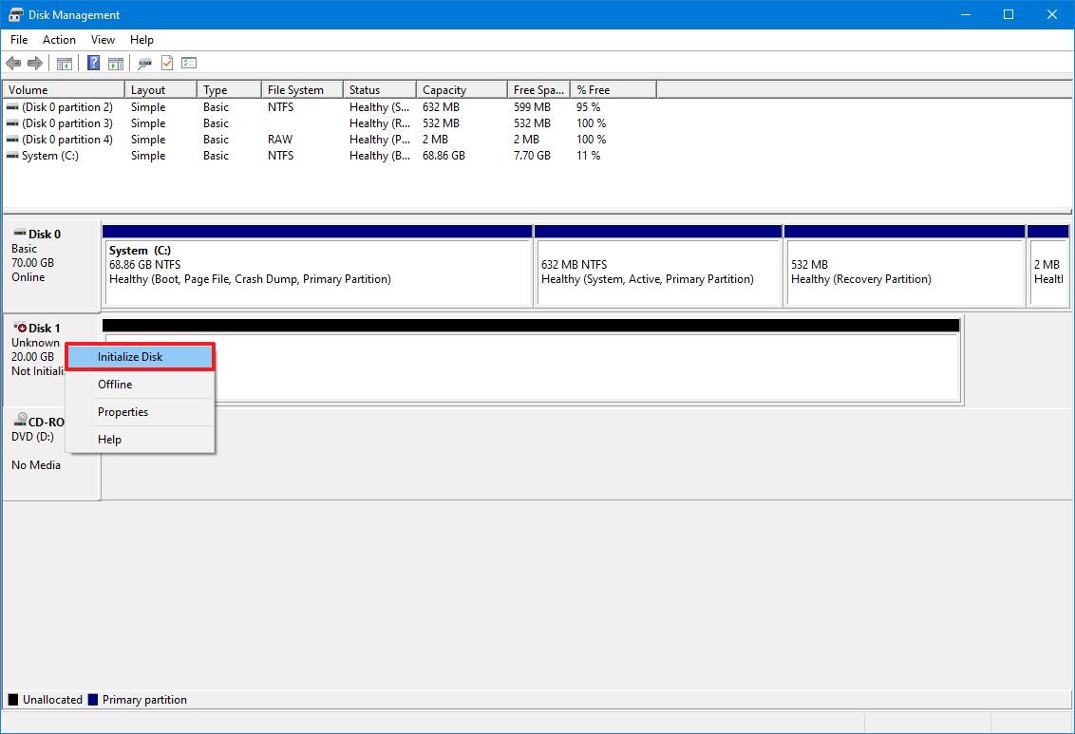Open the View menu
This screenshot has width=1075, height=734.
[x=103, y=40]
